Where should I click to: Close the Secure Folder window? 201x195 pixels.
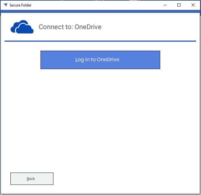[x=193, y=5]
